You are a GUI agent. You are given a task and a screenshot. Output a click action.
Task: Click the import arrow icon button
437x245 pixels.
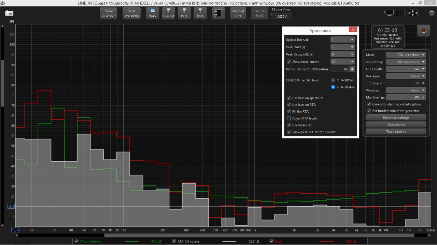click(x=218, y=13)
